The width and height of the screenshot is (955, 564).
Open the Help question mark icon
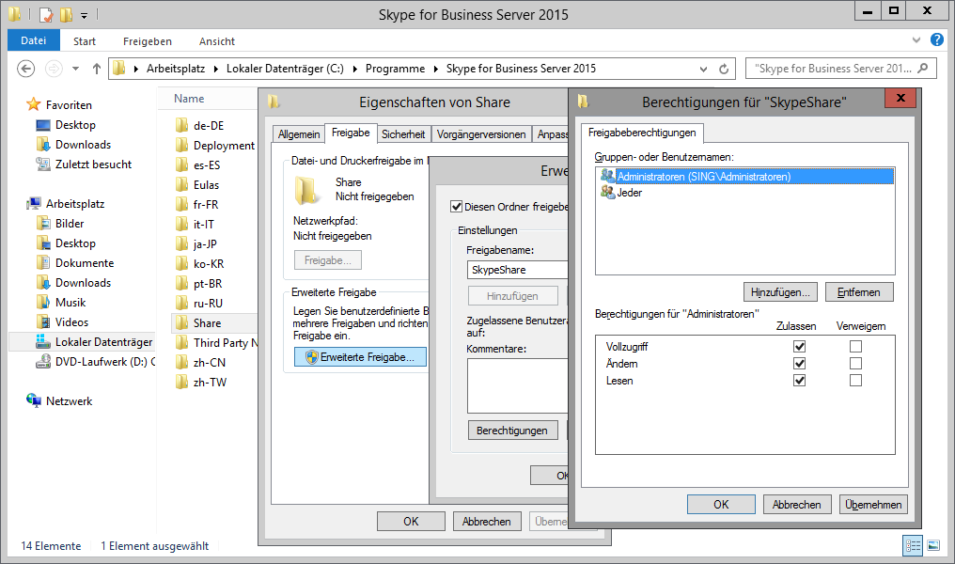point(937,40)
